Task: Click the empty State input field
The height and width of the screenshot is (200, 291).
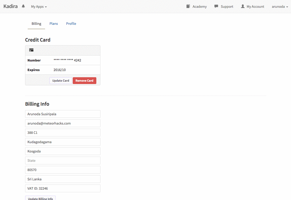Action: click(x=63, y=160)
